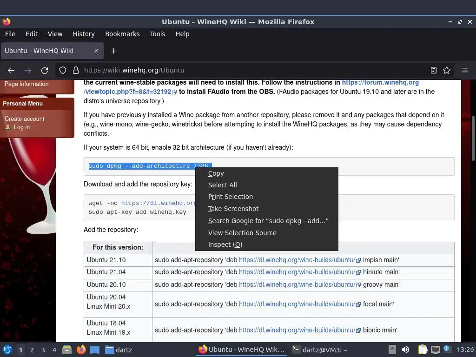The image size is (476, 357).
Task: Open the volume control tray icon
Action: 405,350
